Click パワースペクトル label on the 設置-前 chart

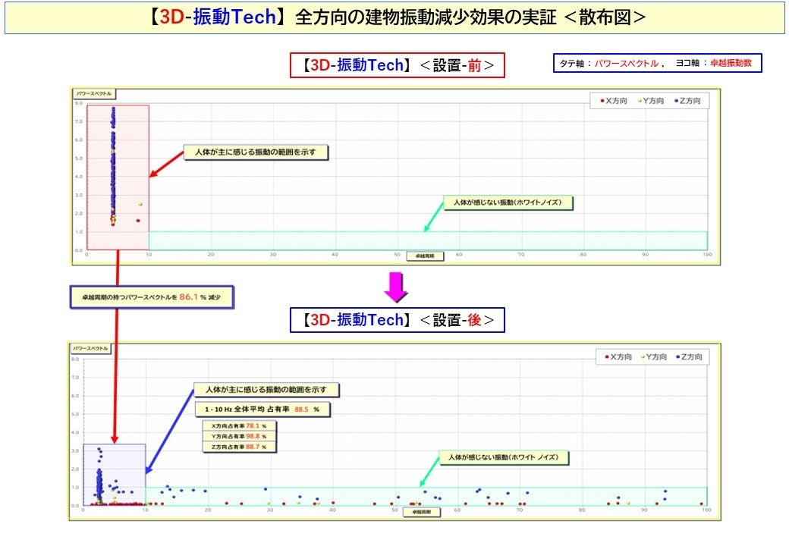(94, 93)
